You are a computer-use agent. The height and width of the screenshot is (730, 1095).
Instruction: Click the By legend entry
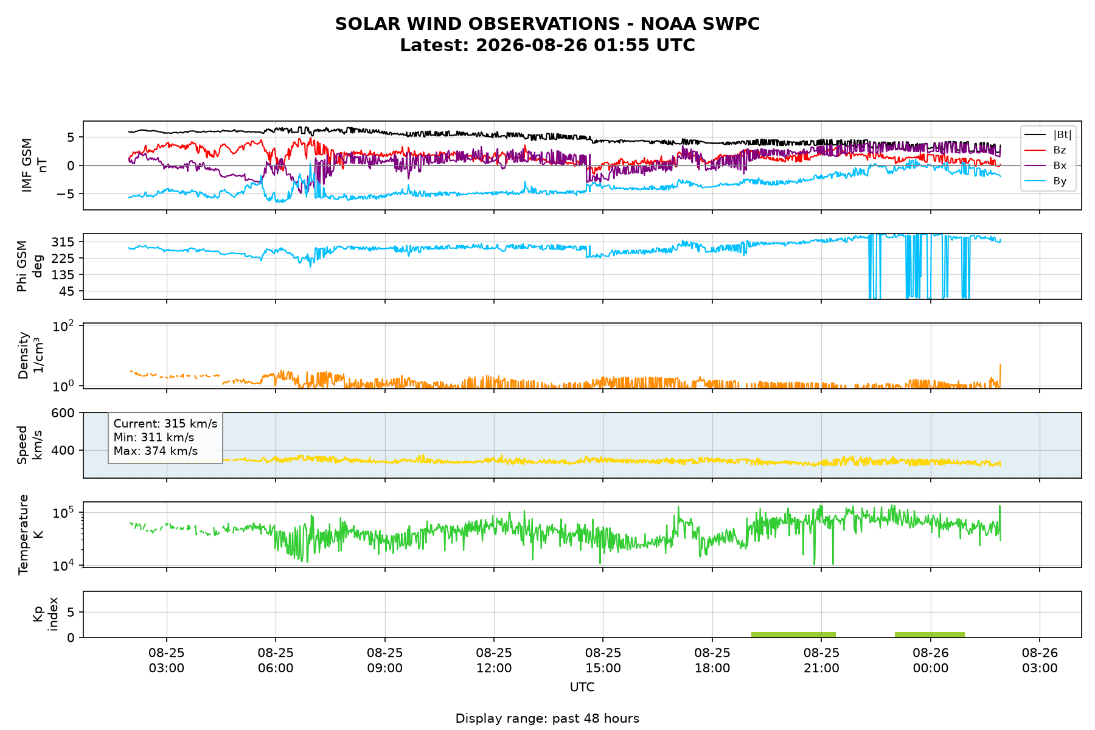tap(1046, 181)
